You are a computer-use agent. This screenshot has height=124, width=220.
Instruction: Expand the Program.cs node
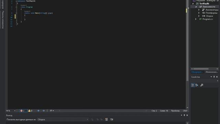pyautogui.click(x=196, y=19)
